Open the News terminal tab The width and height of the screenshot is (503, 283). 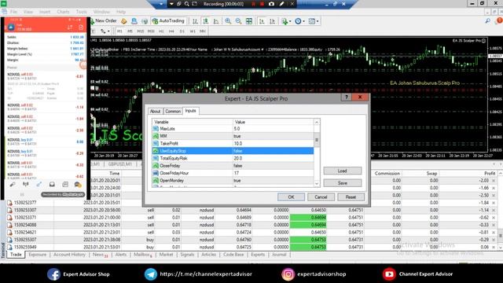point(100,255)
